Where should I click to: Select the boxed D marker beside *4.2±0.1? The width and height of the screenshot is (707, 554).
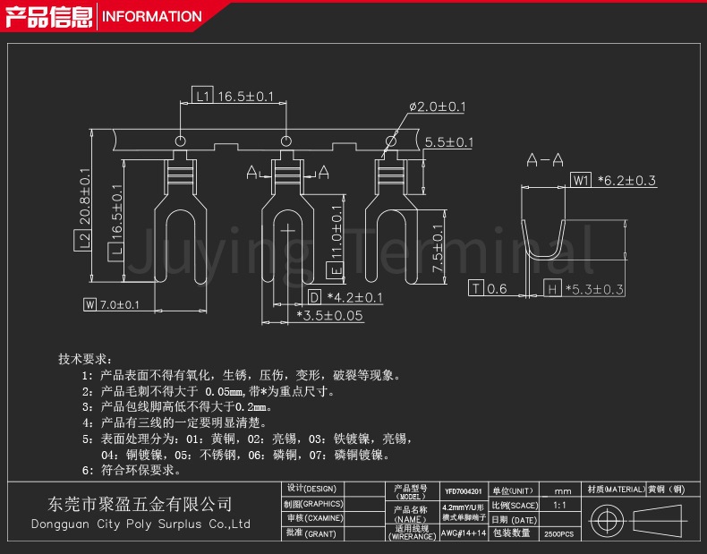[x=315, y=297]
